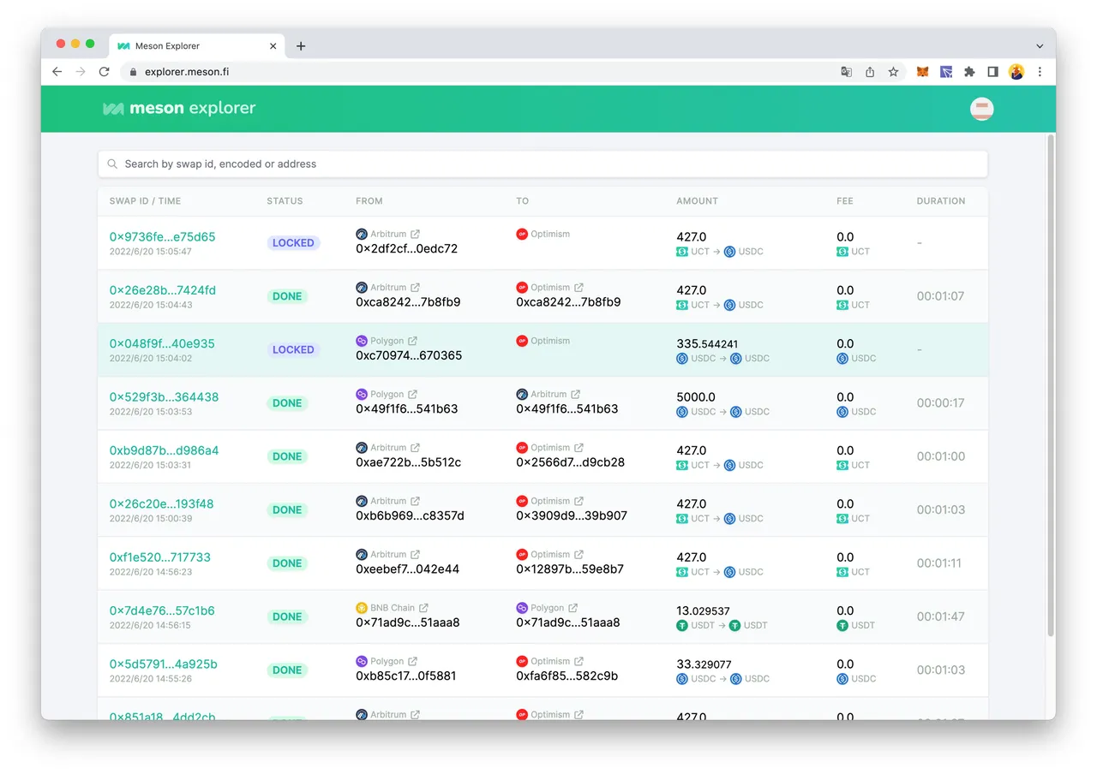1097x774 pixels.
Task: Go back to previous page
Action: [x=57, y=72]
